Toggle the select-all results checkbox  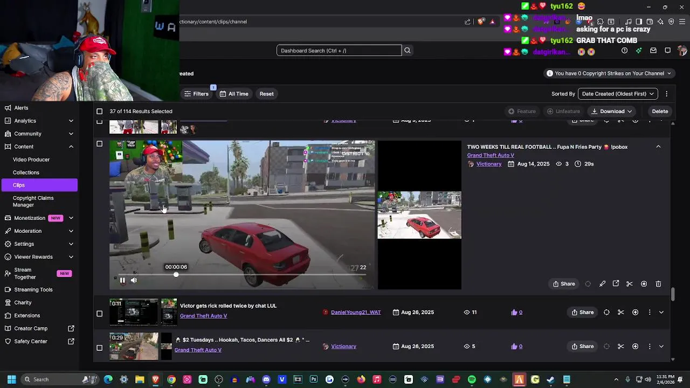(x=99, y=112)
